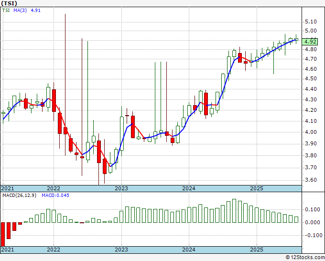Click the last MACD histogram bar in 2025
The width and height of the screenshot is (325, 261).
(x=296, y=219)
